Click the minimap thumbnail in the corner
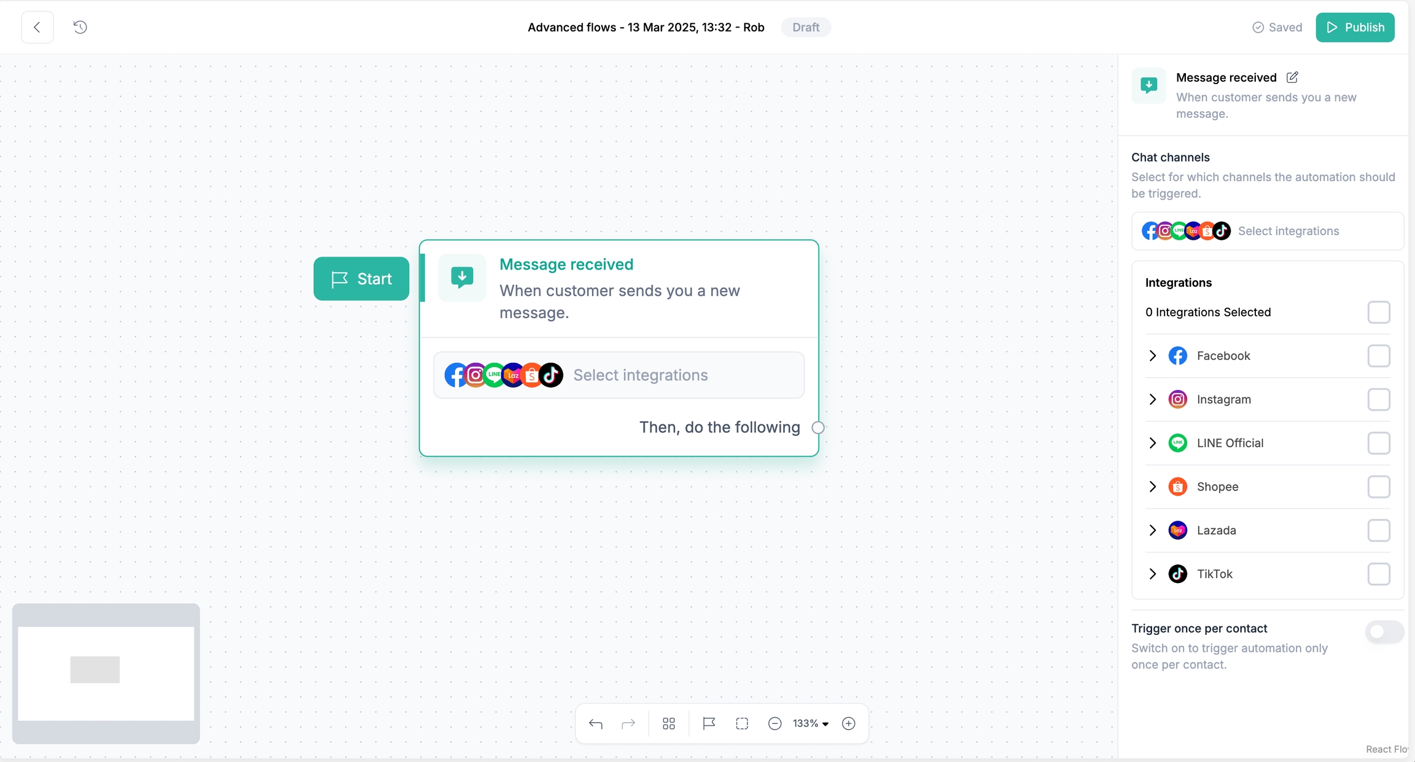Screen dimensions: 1415x762 click(x=106, y=674)
